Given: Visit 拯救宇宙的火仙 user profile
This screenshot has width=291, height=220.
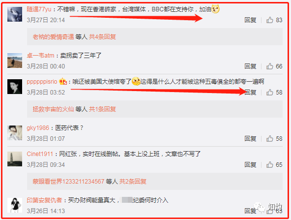Looking at the screenshot, I should (53, 109).
